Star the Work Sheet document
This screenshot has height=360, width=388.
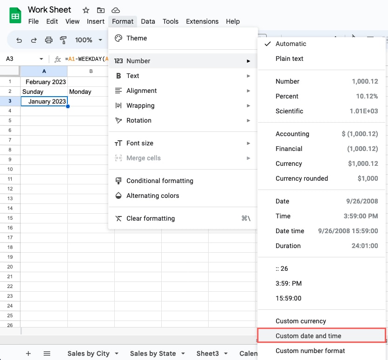pos(85,10)
